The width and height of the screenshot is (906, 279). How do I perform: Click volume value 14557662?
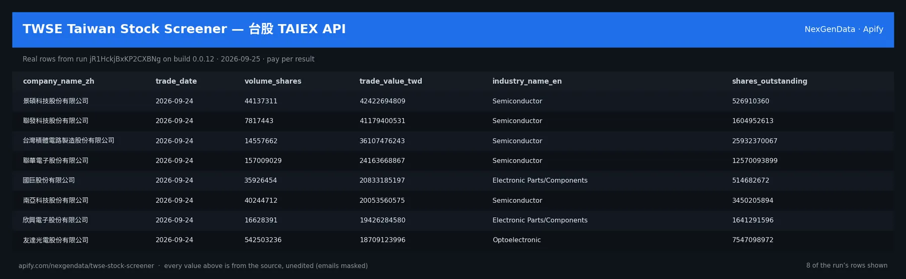coord(261,141)
